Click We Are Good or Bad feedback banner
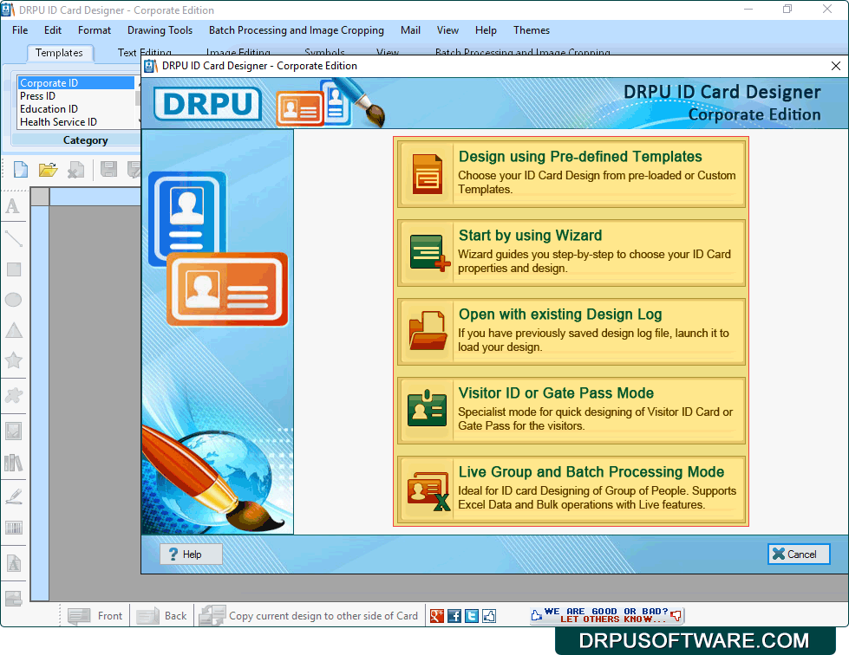 click(606, 615)
